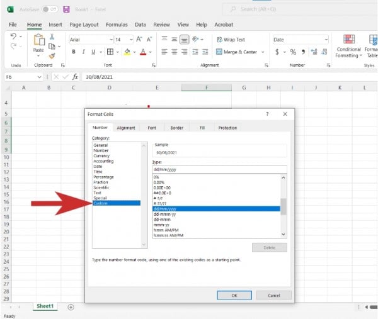Screen dimensions: 378x319
Task: Select the Sheet1 tab
Action: click(x=45, y=306)
